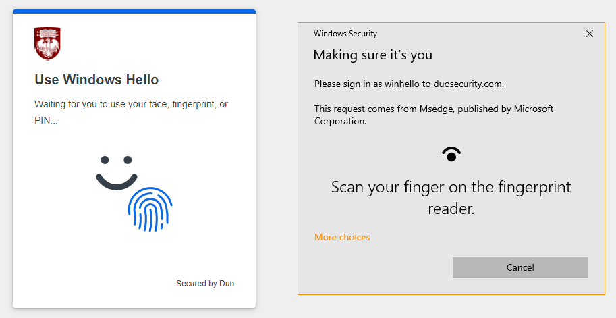
Task: Click the fingerprint sensor icon in dialog
Action: (451, 155)
